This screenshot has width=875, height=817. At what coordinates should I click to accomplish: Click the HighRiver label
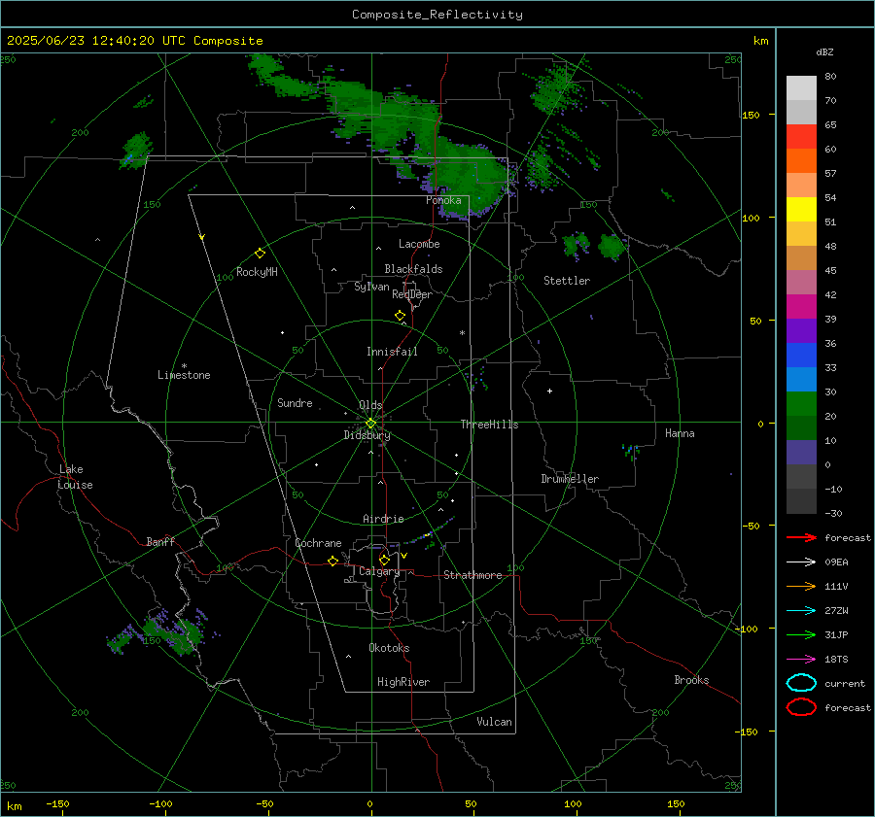(403, 682)
